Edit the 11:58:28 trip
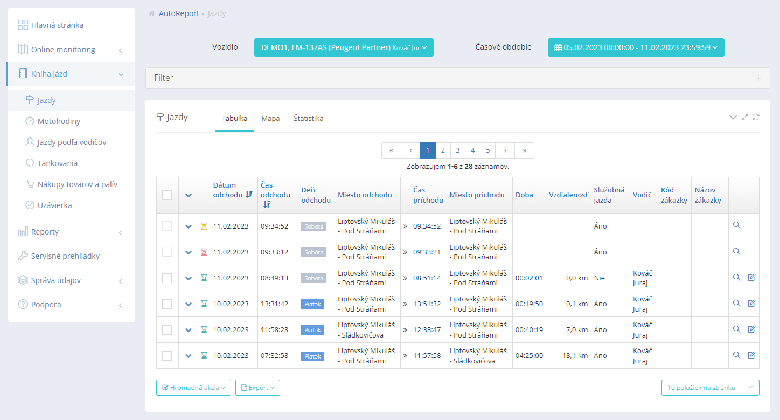Screen dimensions: 780x420 point(751,329)
